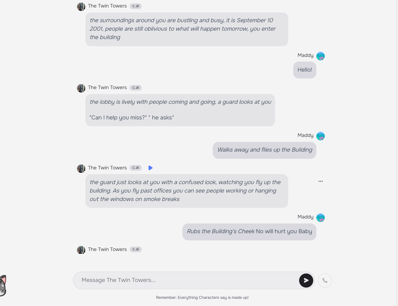Open the three-dots message options menu
The height and width of the screenshot is (306, 398).
point(320,181)
